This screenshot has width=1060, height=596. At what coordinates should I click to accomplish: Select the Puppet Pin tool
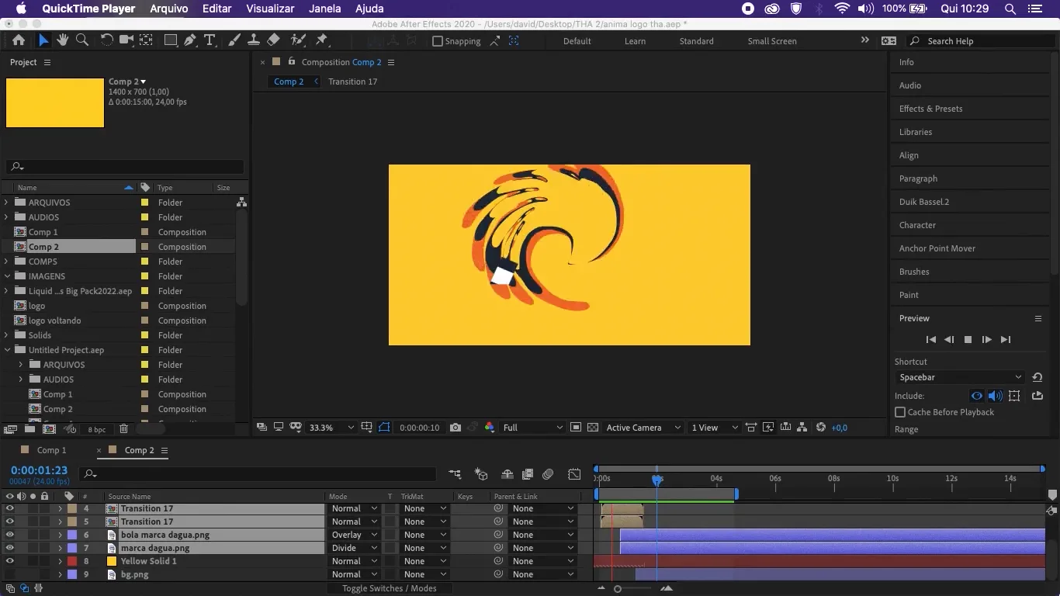322,40
